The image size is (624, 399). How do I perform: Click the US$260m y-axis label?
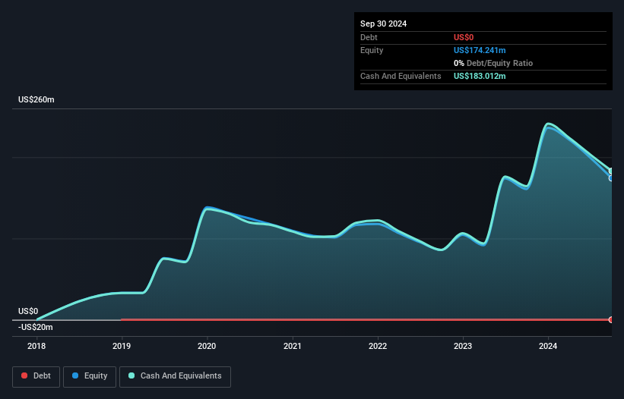pyautogui.click(x=36, y=99)
